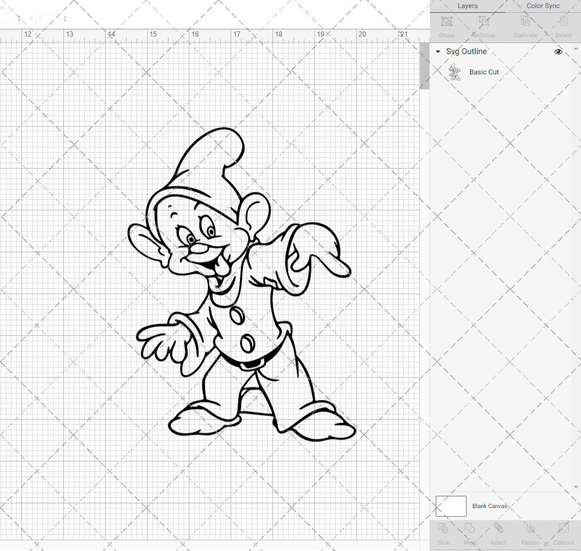Click the Basic Cut layer thumbnail
The width and height of the screenshot is (581, 551).
click(x=456, y=72)
